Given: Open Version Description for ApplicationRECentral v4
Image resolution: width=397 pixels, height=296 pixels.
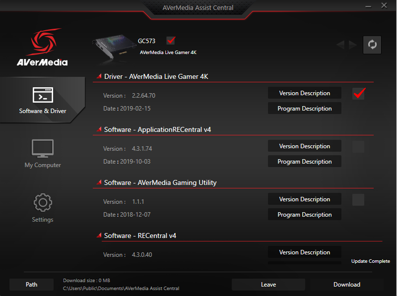Looking at the screenshot, I should [x=305, y=146].
